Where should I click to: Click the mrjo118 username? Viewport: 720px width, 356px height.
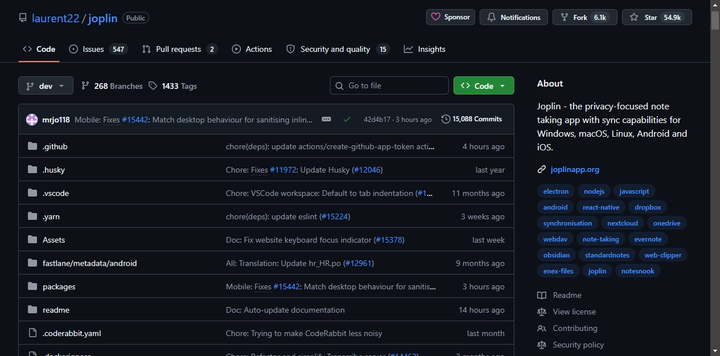point(56,120)
